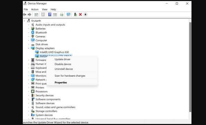Select Intel(R) UHD Graphics 630 label
Image resolution: width=206 pixels, height=125 pixels.
[x=54, y=52]
